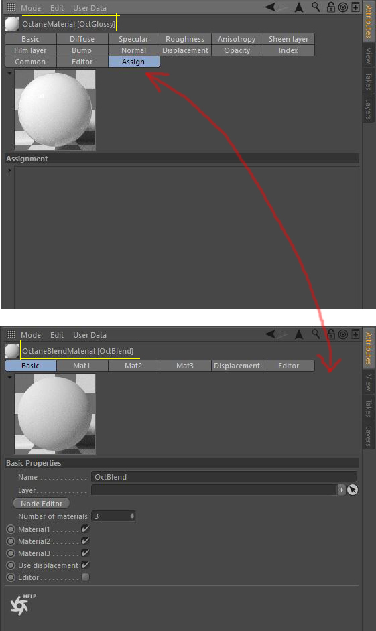Click Editor animation circle button
Viewport: 376px width, 631px height.
[x=11, y=577]
